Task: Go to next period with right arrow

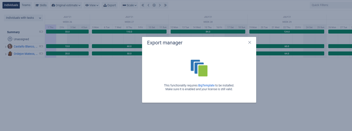Action: 160,5
